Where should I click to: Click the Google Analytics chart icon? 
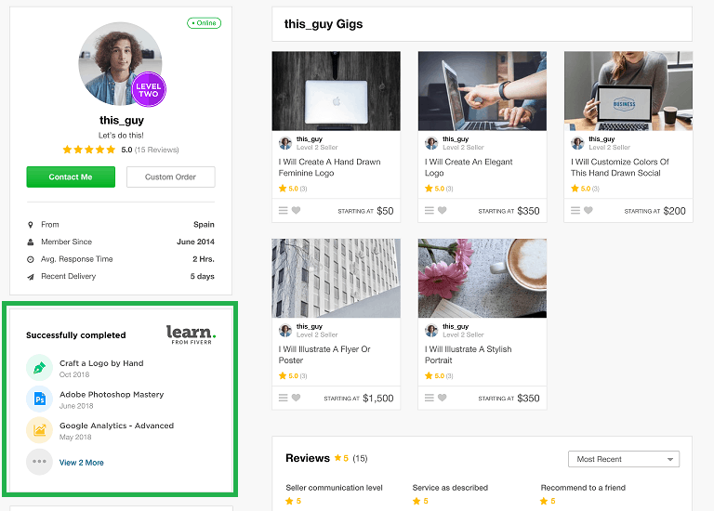pos(40,430)
